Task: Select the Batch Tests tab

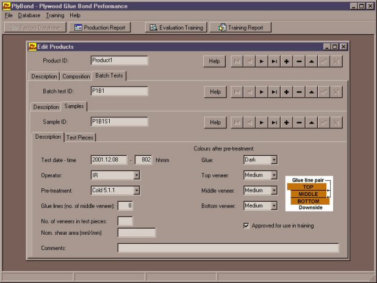Action: [109, 76]
